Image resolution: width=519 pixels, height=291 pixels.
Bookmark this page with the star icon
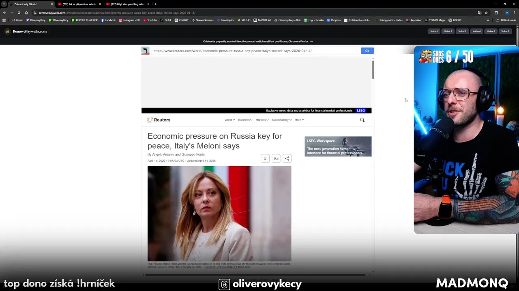[x=486, y=13]
